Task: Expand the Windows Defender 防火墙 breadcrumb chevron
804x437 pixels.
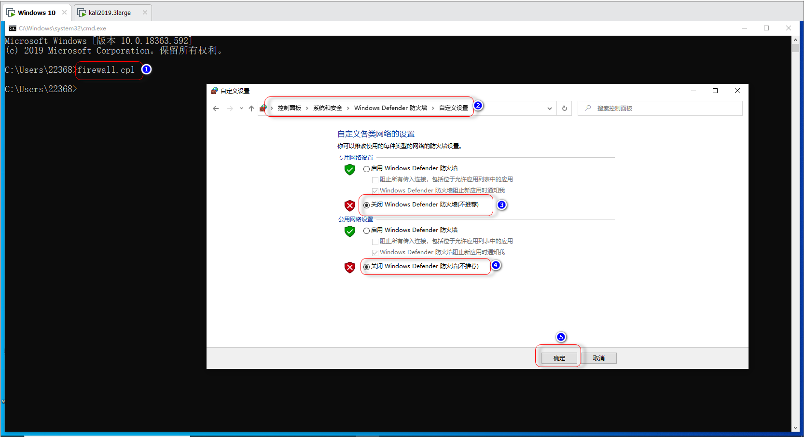Action: click(x=433, y=108)
